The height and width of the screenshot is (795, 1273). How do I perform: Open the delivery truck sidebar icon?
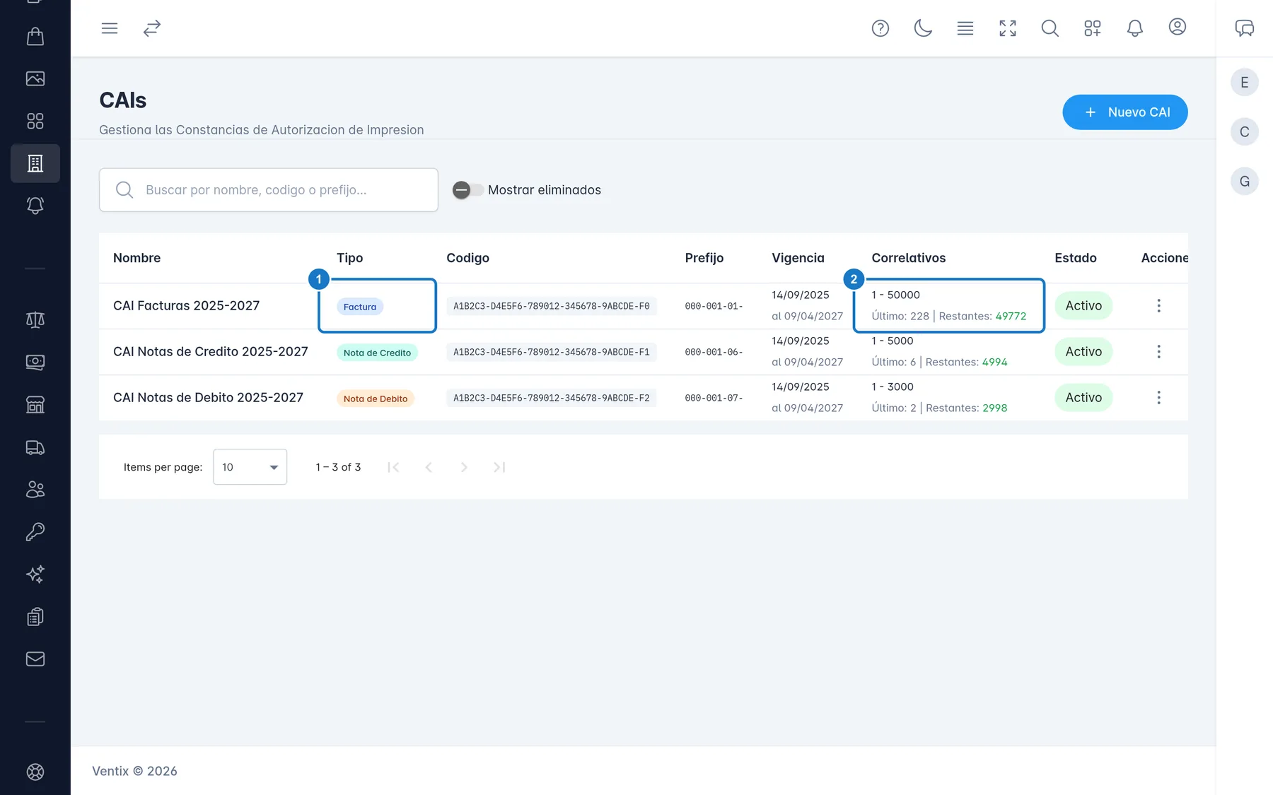point(35,447)
